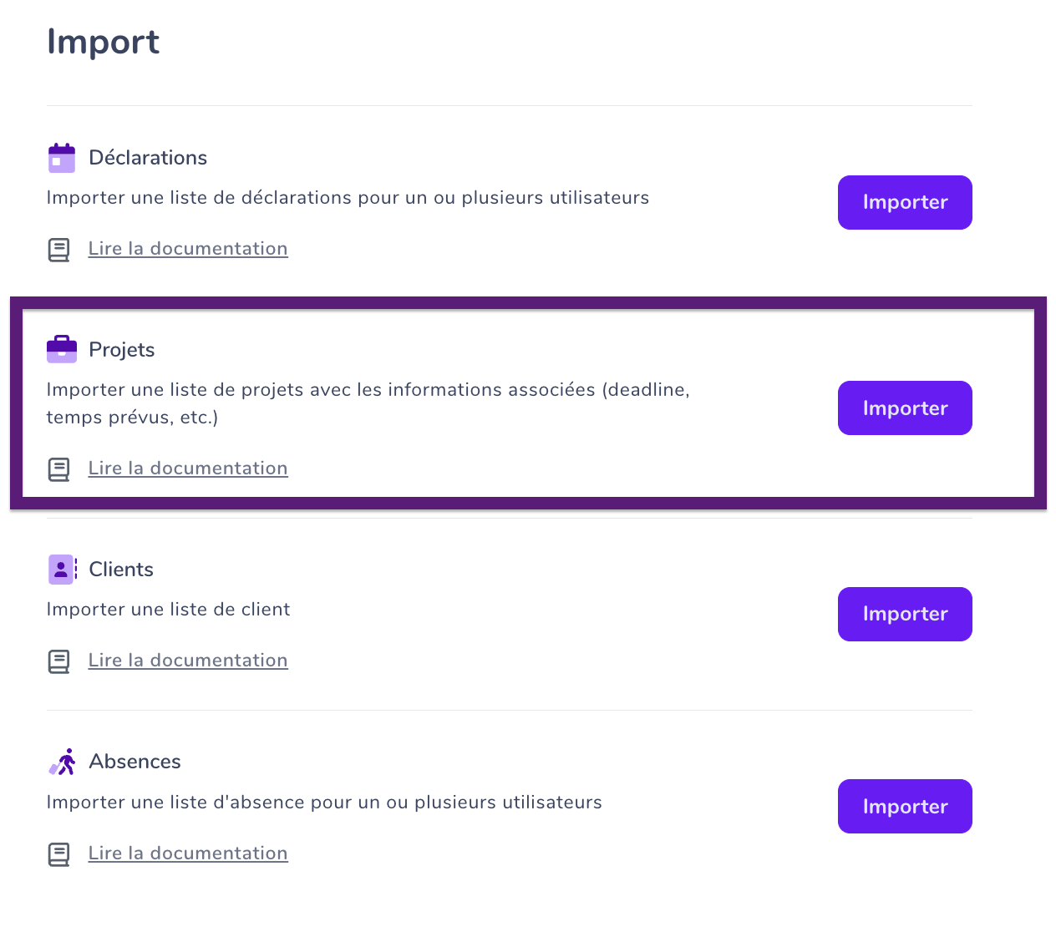Viewport: 1056px width, 937px height.
Task: Click the briefcase icon beside Projets
Action: (x=62, y=349)
